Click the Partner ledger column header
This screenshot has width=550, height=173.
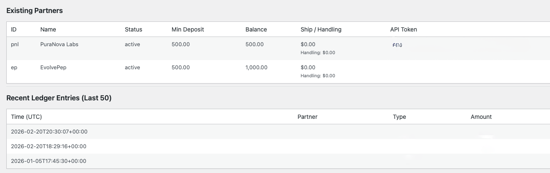point(307,117)
